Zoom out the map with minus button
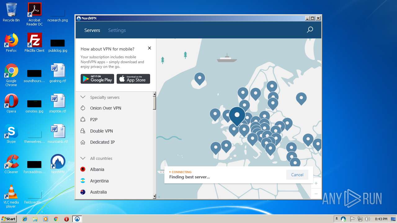 click(x=316, y=194)
